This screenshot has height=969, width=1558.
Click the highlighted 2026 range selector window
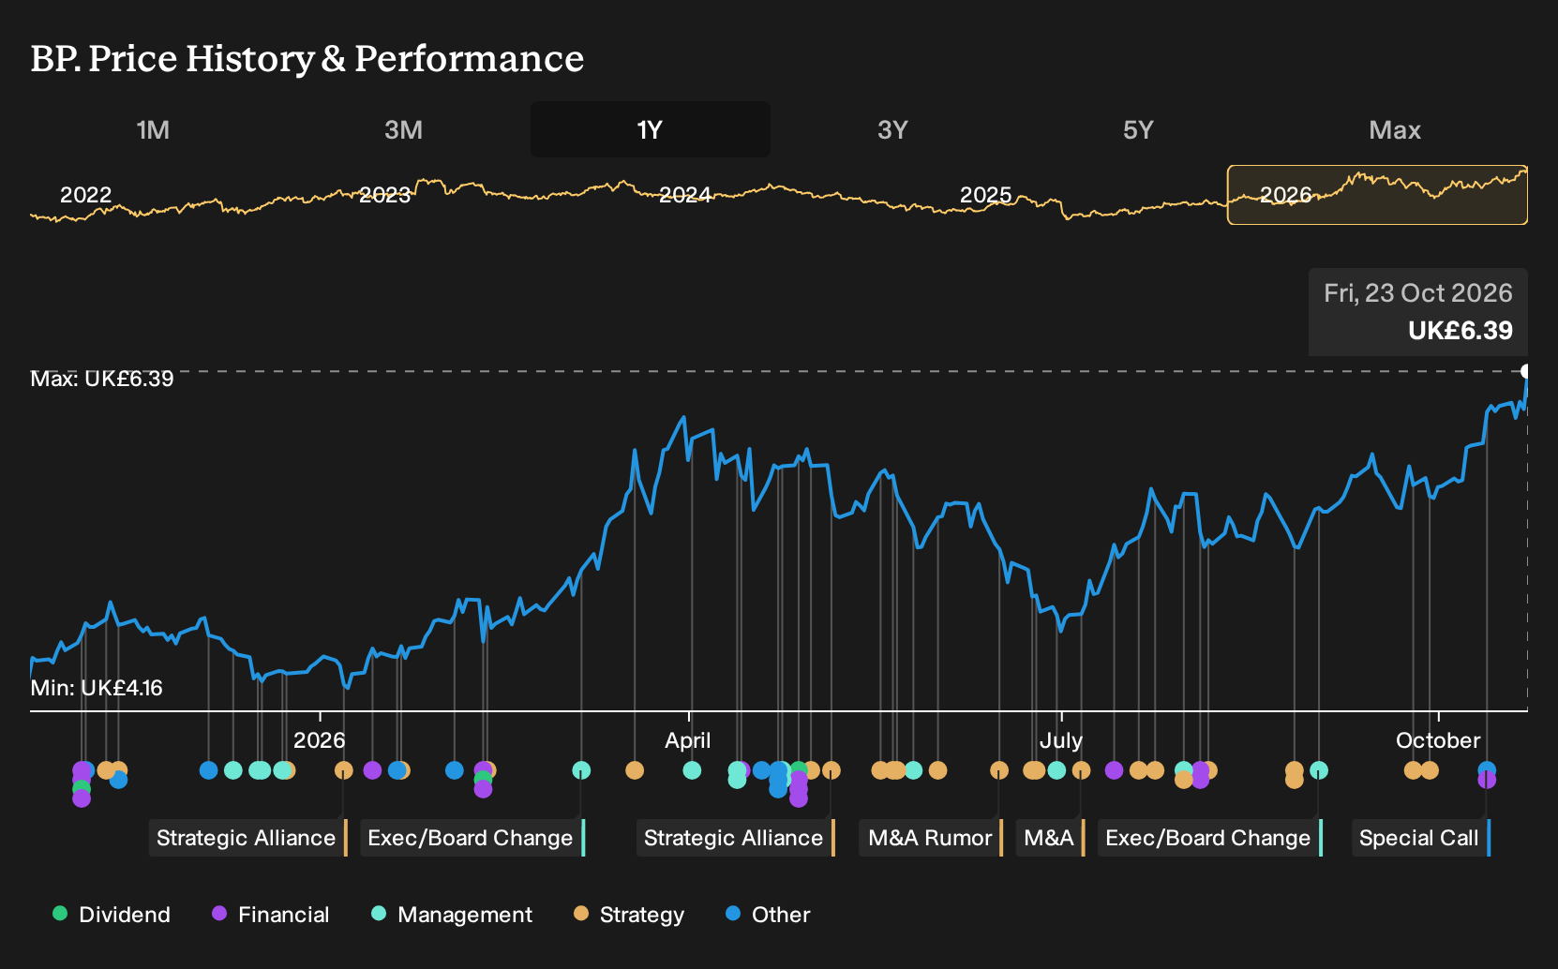coord(1377,195)
